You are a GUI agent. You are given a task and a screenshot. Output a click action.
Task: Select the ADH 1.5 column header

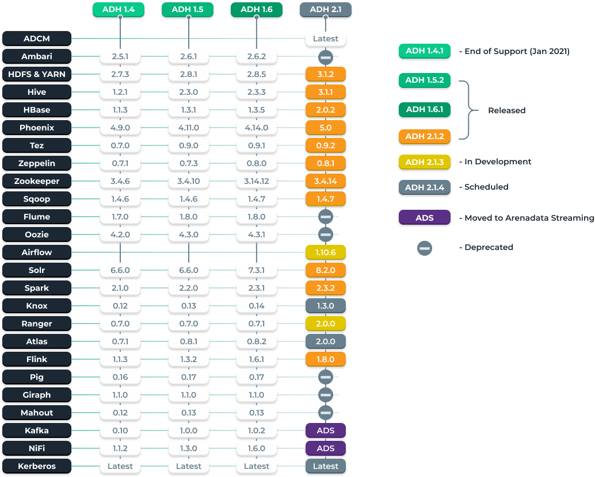(x=188, y=9)
